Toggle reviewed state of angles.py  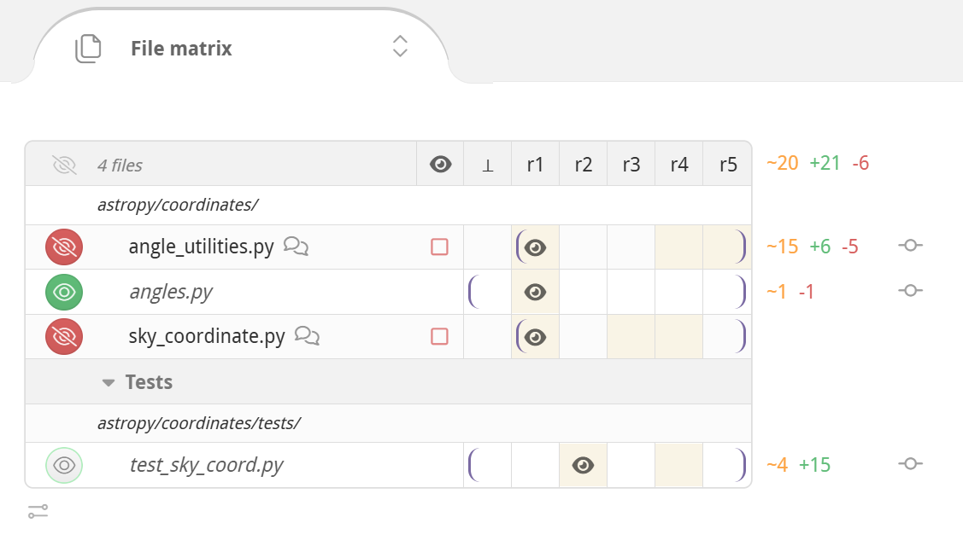[x=64, y=292]
